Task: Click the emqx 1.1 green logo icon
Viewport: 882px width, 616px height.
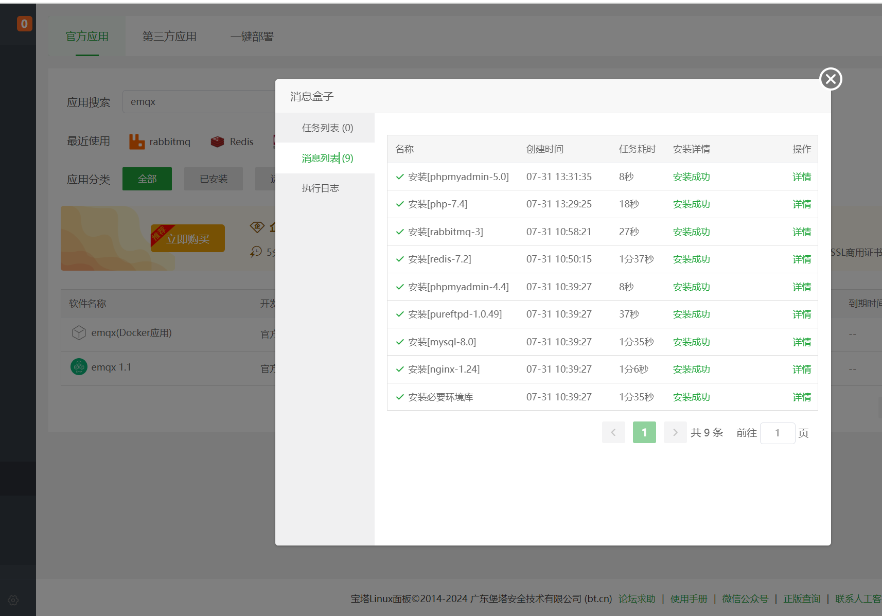Action: pos(79,367)
